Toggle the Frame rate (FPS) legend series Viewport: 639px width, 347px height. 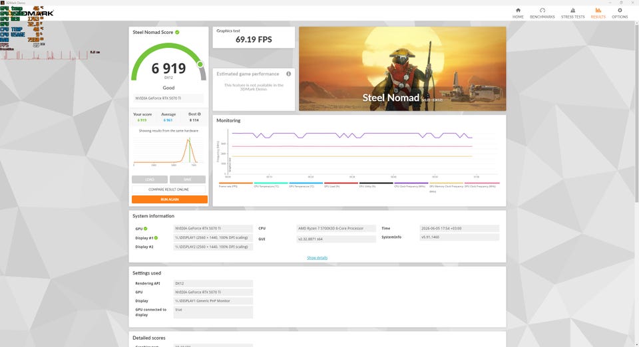coord(236,184)
